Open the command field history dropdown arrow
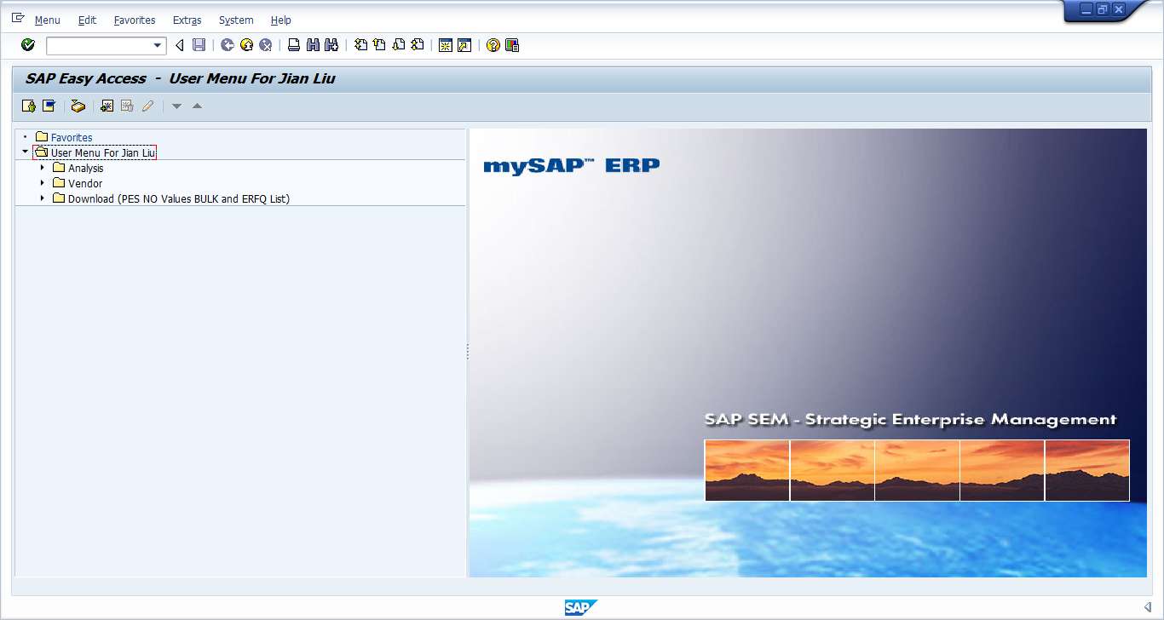 [x=158, y=45]
